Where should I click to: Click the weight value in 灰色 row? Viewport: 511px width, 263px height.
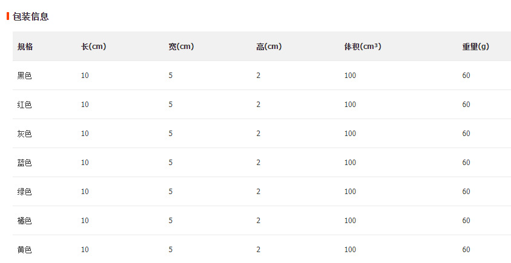tap(466, 134)
